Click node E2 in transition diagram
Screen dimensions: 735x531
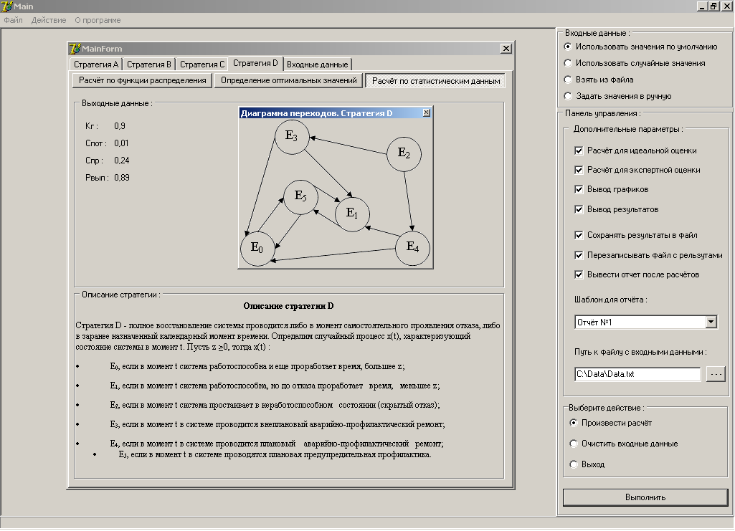404,154
